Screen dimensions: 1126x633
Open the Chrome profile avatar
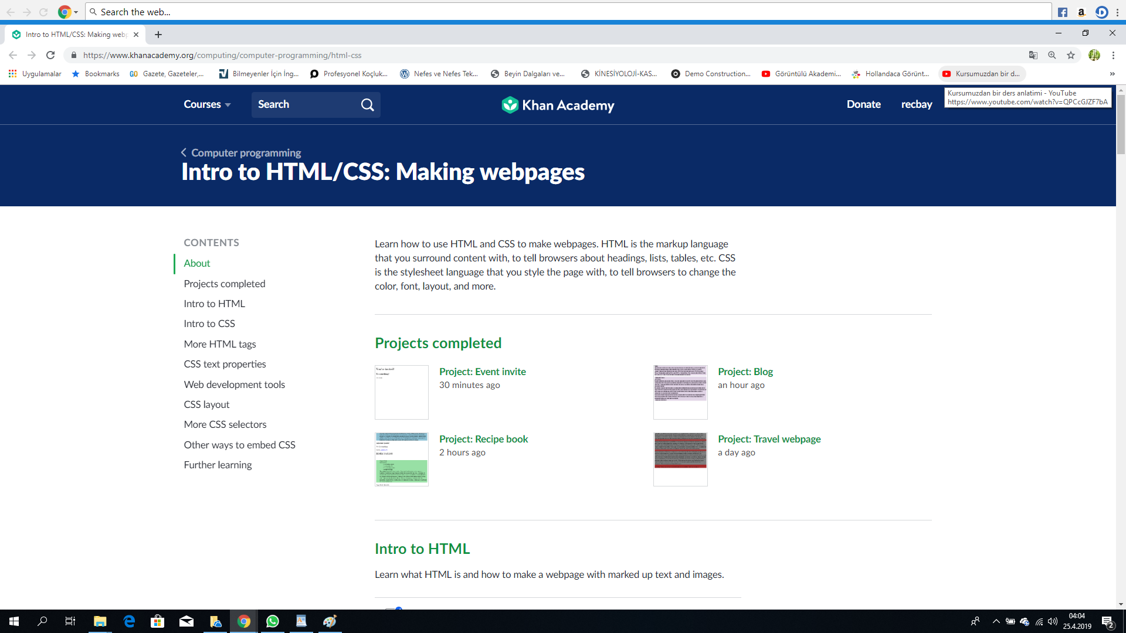coord(1094,55)
